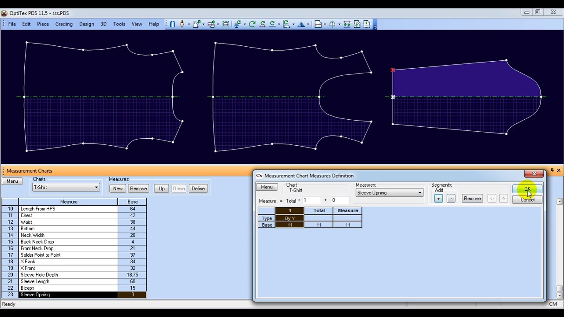The width and height of the screenshot is (564, 317).
Task: Click the minus Add segment button
Action: pyautogui.click(x=451, y=199)
